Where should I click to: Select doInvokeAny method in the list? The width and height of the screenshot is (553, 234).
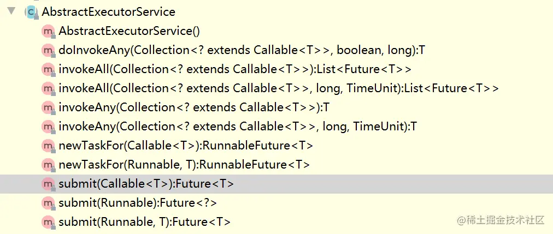242,50
